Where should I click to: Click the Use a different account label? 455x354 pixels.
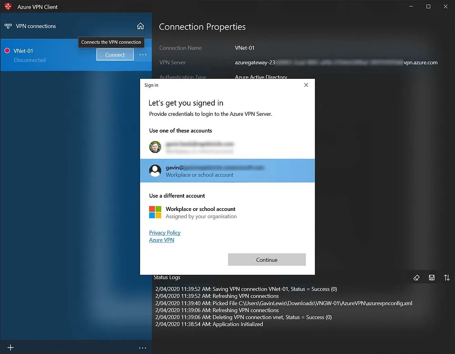177,195
